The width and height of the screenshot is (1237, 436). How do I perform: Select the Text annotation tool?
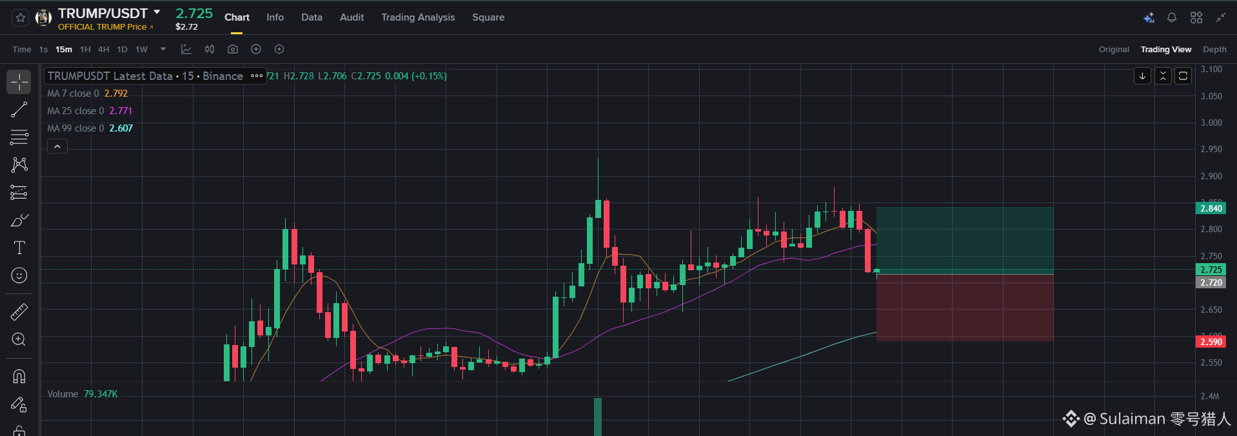(x=19, y=248)
